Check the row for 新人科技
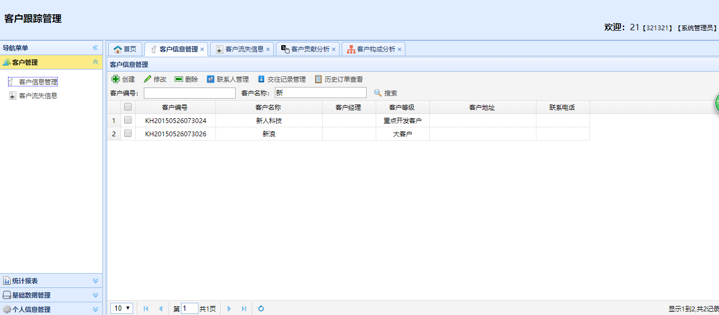Image resolution: width=719 pixels, height=315 pixels. click(x=128, y=120)
